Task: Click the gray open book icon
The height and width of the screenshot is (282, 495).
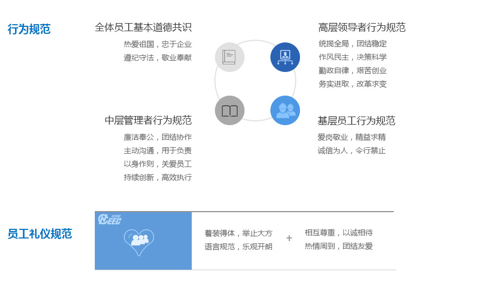Action: point(229,111)
